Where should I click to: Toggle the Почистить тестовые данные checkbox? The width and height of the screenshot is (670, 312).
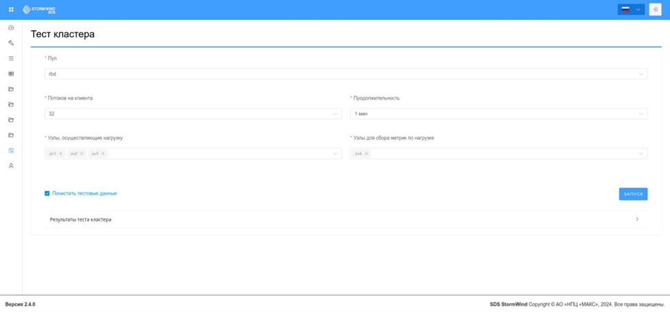pos(47,193)
